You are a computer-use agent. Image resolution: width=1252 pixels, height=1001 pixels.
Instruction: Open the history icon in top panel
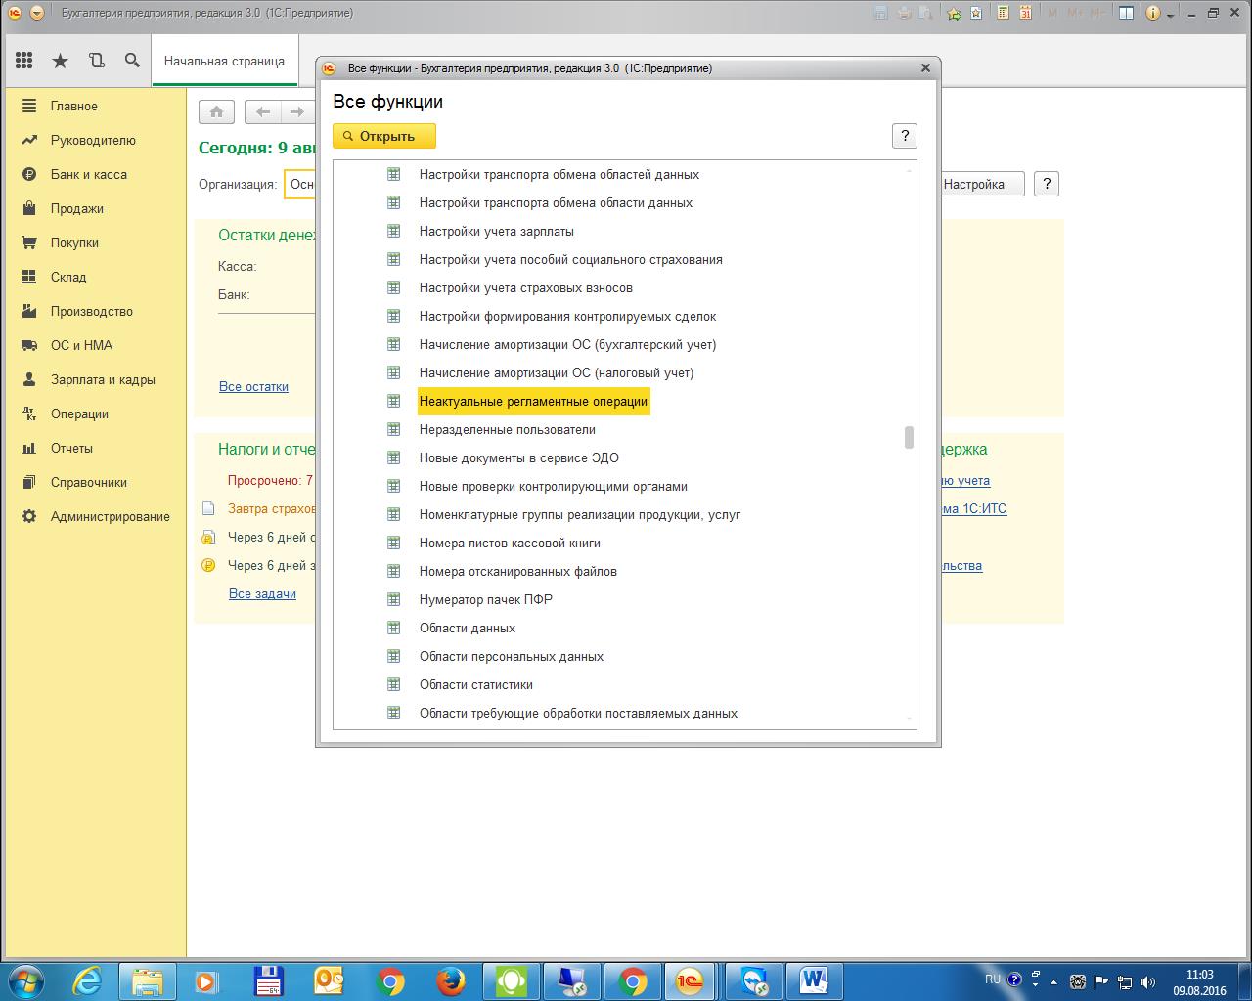[96, 61]
